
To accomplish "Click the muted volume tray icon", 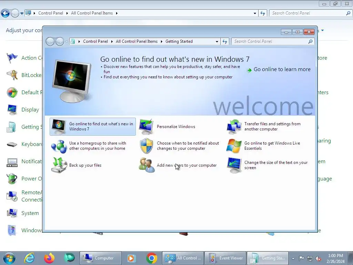I will (x=318, y=258).
